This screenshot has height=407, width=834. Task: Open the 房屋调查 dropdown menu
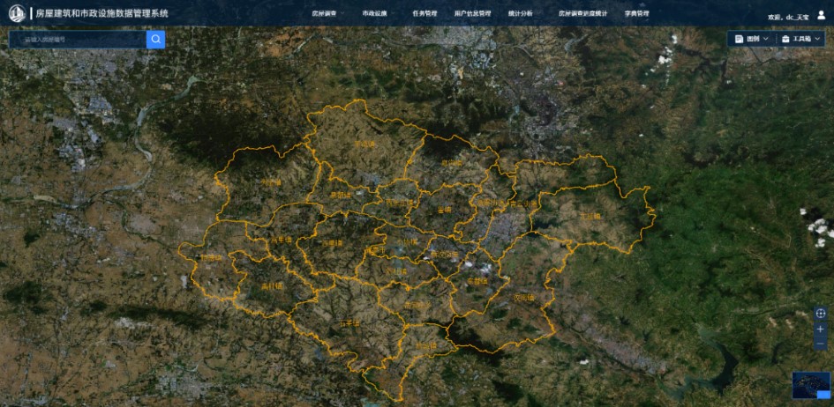click(x=326, y=14)
